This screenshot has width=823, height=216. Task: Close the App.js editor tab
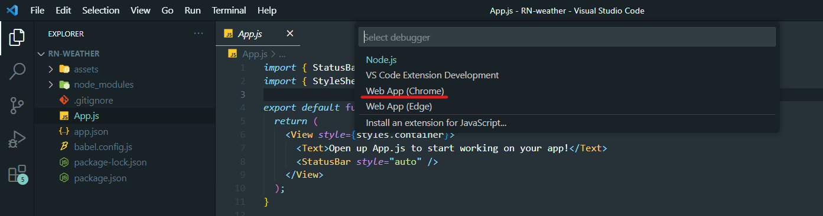tap(289, 34)
